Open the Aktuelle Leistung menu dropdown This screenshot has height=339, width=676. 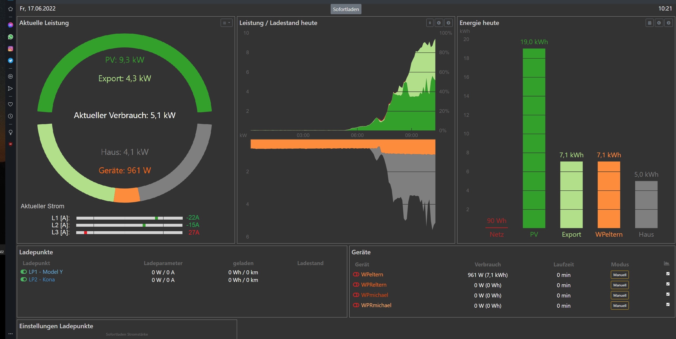click(226, 23)
